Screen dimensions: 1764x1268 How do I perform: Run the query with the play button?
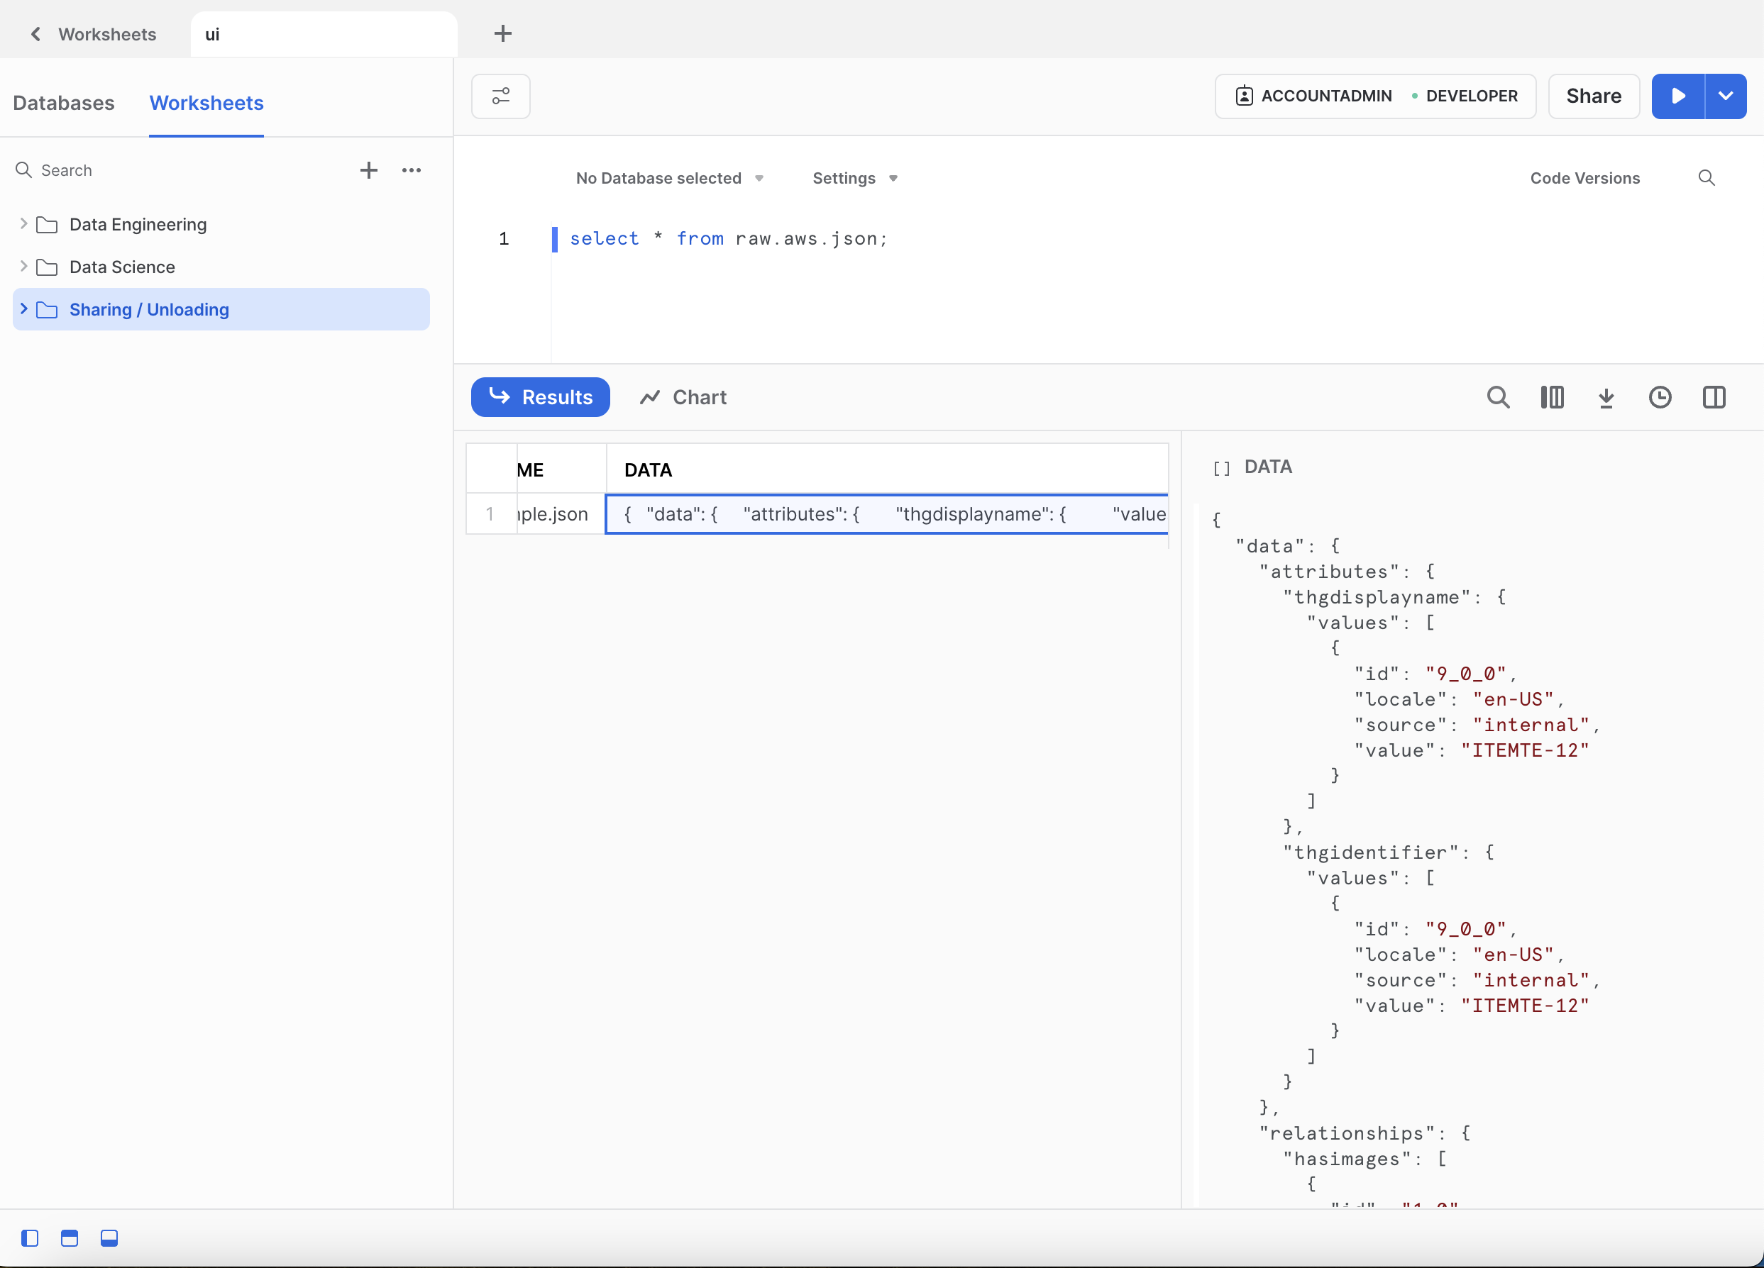[1677, 96]
